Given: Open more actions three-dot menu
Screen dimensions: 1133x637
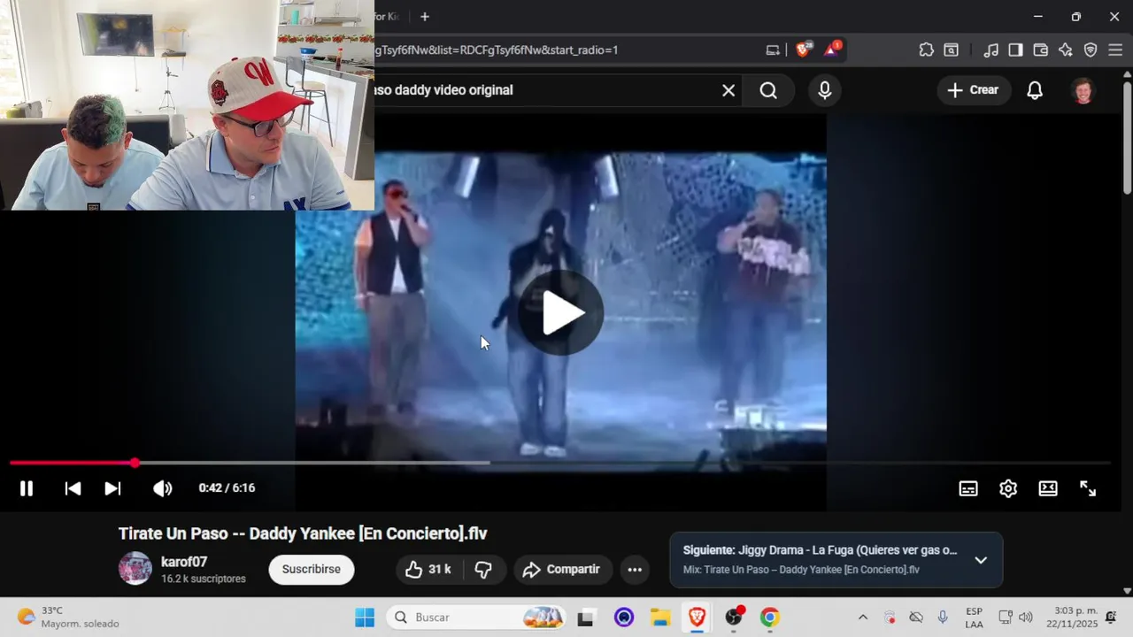Looking at the screenshot, I should pos(635,570).
